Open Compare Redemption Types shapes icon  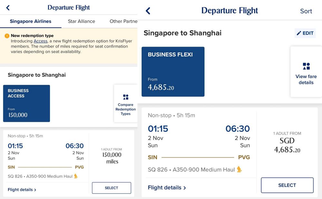pyautogui.click(x=126, y=97)
